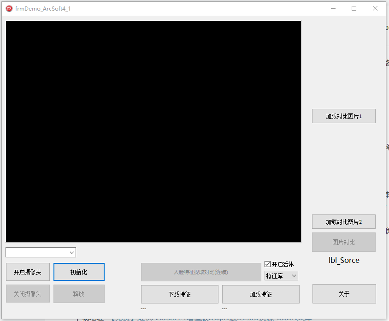This screenshot has width=389, height=321.
Task: Toggle the 开启活体 liveness detection checkbox
Action: [x=267, y=263]
